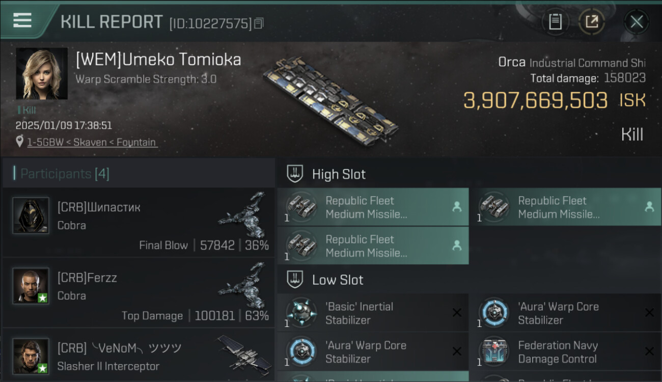This screenshot has width=662, height=382.
Task: Select participant Ferzz's portrait
Action: pyautogui.click(x=31, y=286)
